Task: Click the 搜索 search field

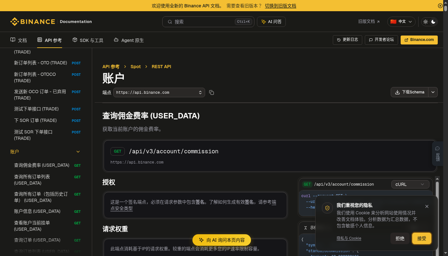Action: [208, 22]
